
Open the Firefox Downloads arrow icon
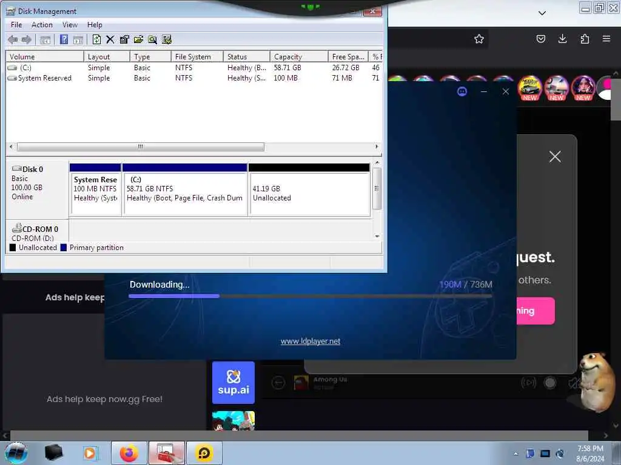point(562,39)
